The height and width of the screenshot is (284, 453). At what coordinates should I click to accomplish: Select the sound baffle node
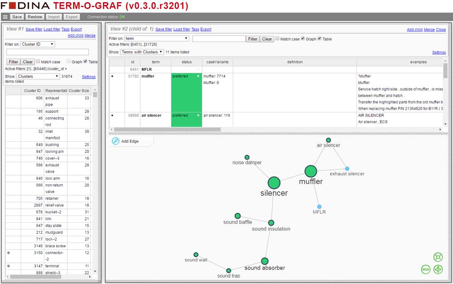click(238, 216)
